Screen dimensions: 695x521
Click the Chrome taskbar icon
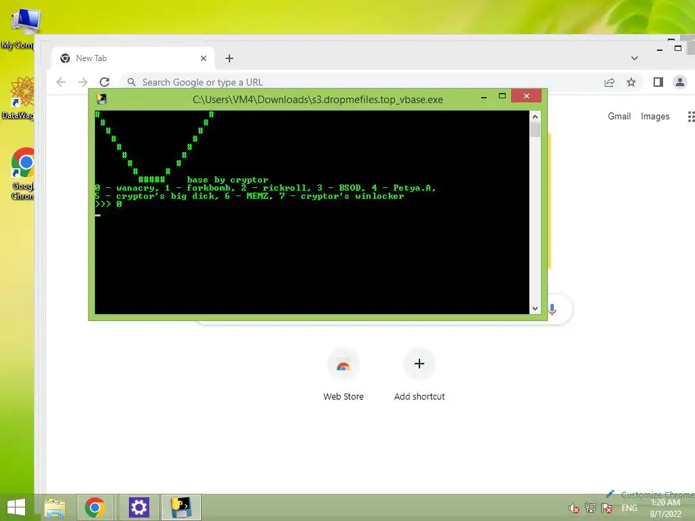(95, 507)
